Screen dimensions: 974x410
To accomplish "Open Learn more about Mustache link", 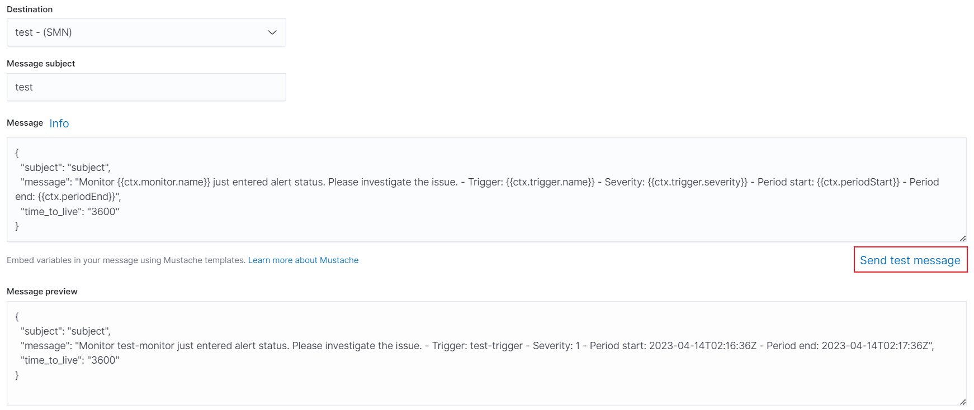I will click(x=303, y=260).
